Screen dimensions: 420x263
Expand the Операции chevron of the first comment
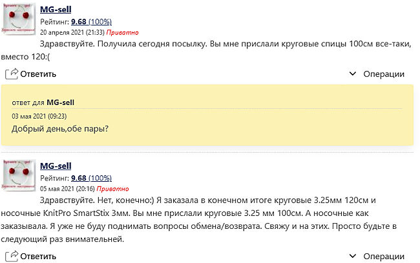[x=352, y=73]
